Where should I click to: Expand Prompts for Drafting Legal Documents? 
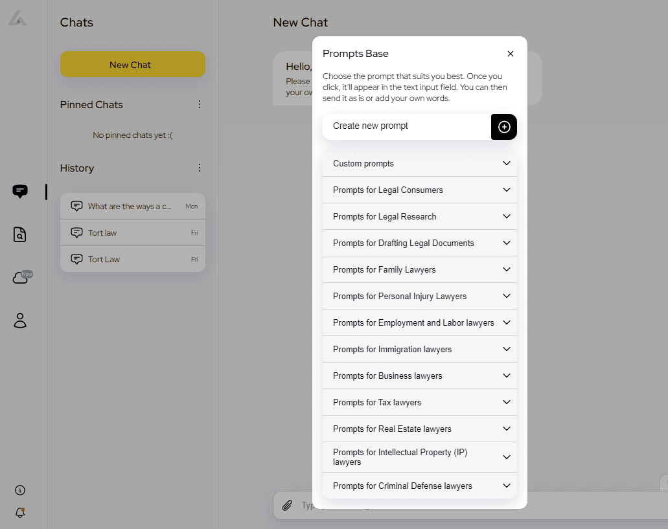pyautogui.click(x=420, y=243)
